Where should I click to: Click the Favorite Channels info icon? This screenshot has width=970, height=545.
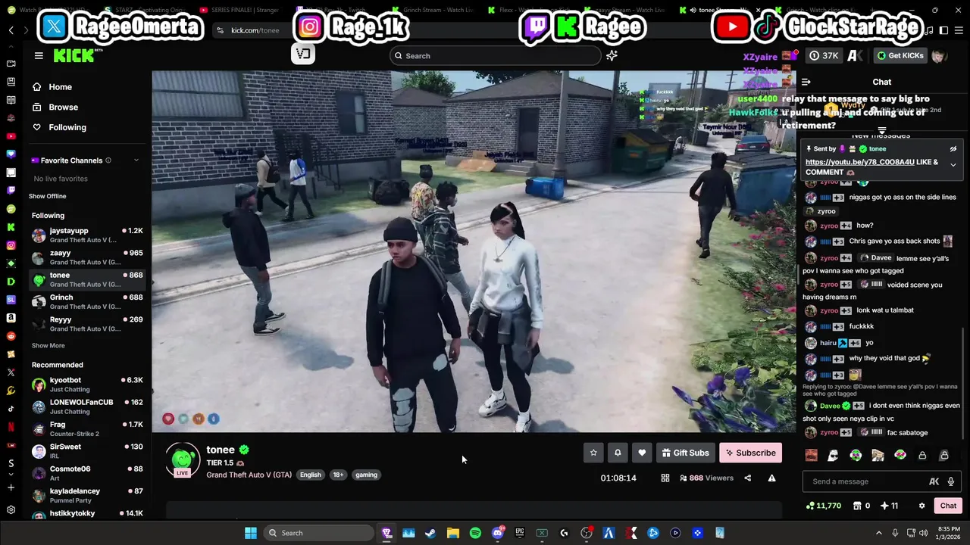tap(108, 160)
